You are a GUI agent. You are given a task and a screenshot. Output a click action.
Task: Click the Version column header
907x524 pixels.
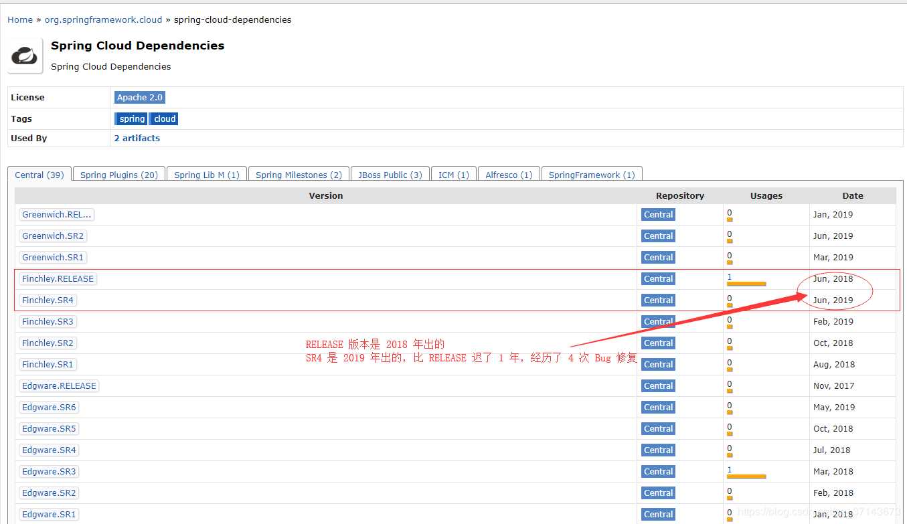[325, 196]
